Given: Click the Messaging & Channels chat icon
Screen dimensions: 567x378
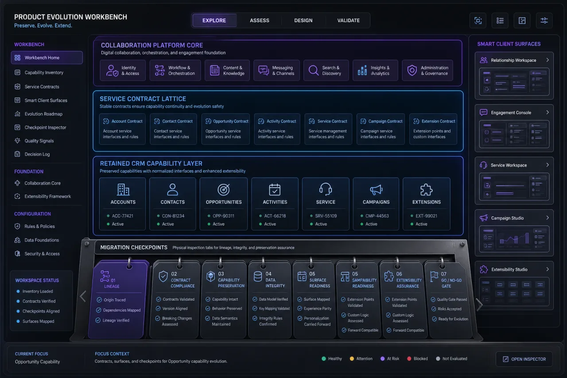Looking at the screenshot, I should coord(264,70).
